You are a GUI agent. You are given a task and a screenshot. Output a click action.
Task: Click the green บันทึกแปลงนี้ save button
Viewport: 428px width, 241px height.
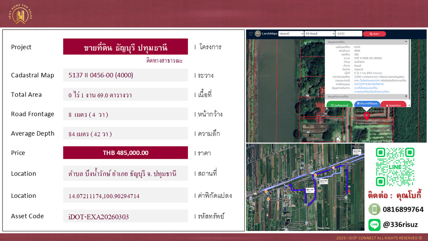pos(339,105)
